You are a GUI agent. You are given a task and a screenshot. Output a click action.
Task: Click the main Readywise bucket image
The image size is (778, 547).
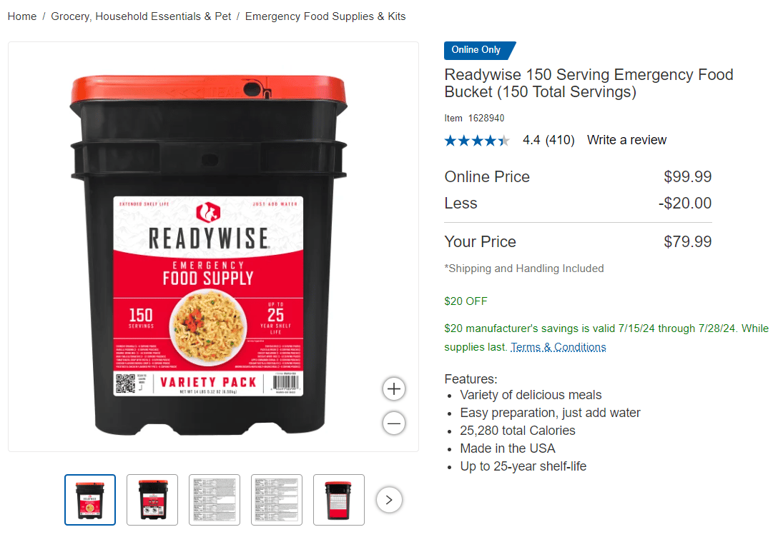point(208,255)
